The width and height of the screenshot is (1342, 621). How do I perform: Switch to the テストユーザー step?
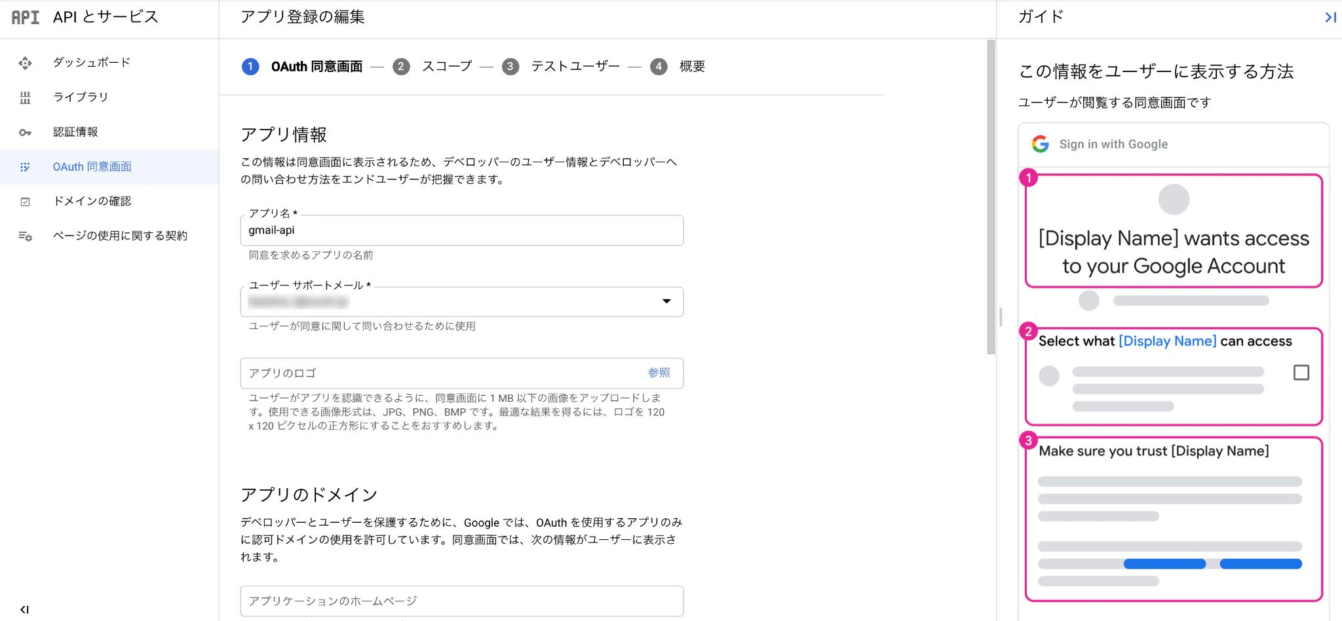[575, 67]
